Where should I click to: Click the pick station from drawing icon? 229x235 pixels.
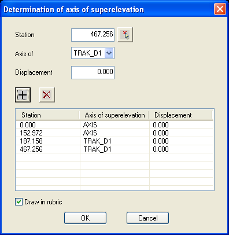pyautogui.click(x=125, y=35)
